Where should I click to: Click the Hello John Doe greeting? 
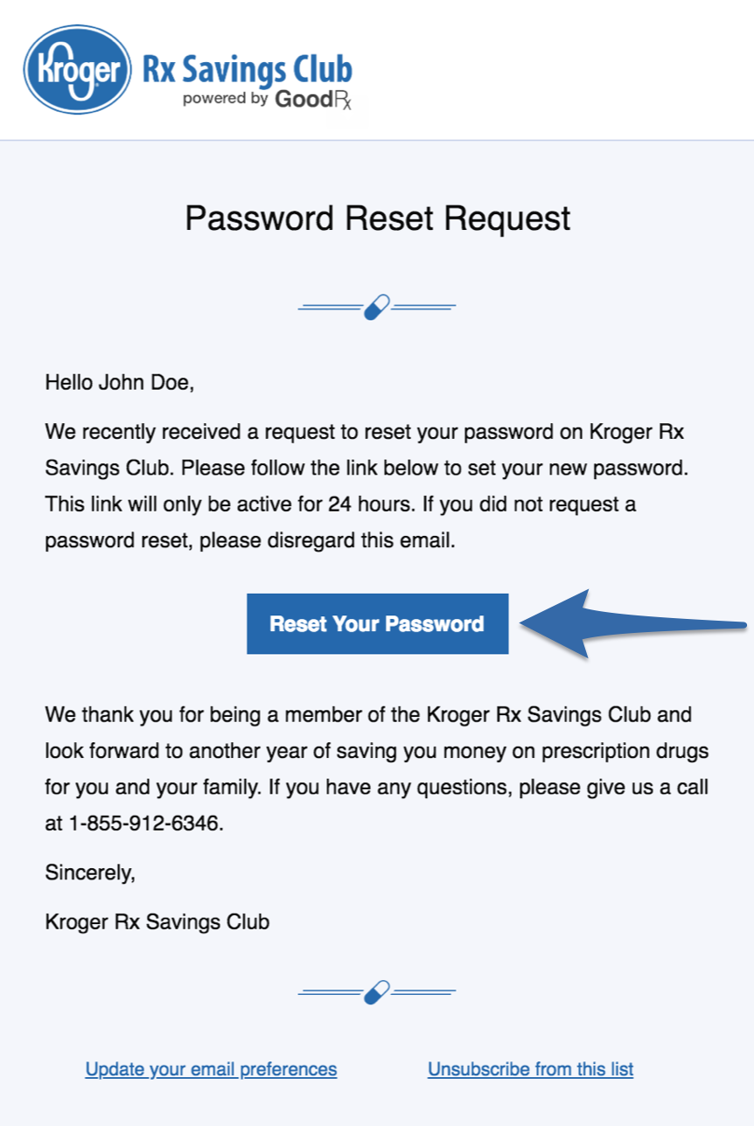pos(119,382)
